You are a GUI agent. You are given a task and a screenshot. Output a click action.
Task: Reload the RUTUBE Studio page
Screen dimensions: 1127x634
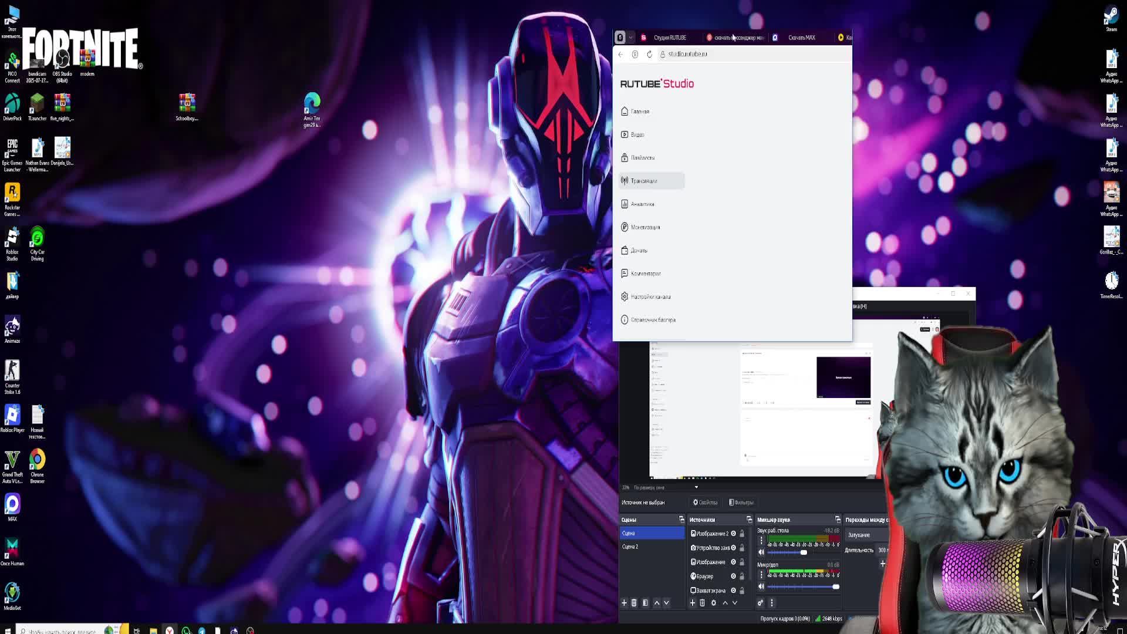pos(649,54)
